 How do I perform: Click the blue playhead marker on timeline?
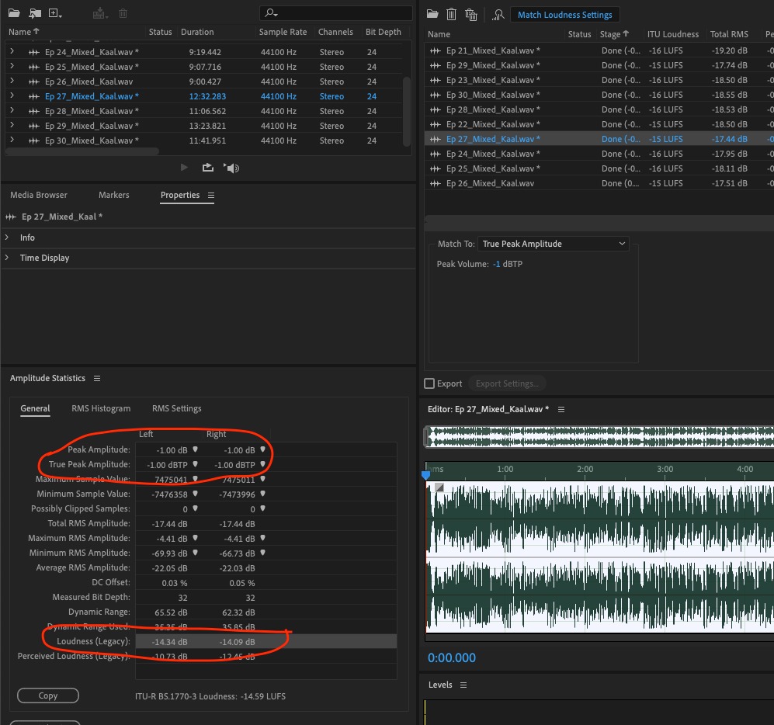coord(425,474)
